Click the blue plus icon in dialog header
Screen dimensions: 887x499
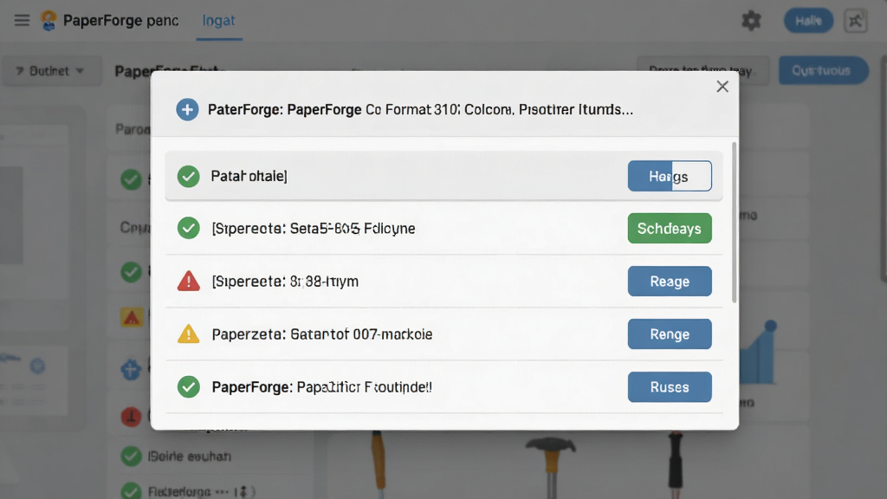pyautogui.click(x=187, y=109)
